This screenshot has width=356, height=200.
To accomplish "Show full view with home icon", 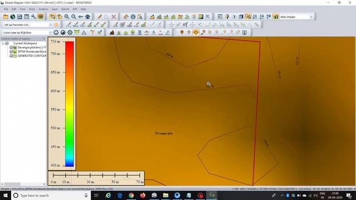I will [x=88, y=17].
